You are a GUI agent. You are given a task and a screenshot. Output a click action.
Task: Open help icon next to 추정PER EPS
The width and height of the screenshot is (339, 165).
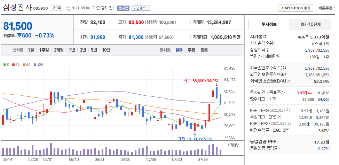coord(279,117)
